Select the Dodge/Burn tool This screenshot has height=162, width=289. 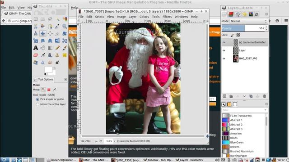pyautogui.click(x=57, y=62)
